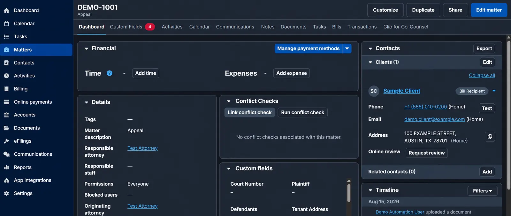The height and width of the screenshot is (216, 511).
Task: Click the Calendar icon in sidebar
Action: [6, 24]
